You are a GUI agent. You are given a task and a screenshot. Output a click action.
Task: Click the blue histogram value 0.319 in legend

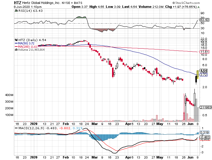point(78,128)
